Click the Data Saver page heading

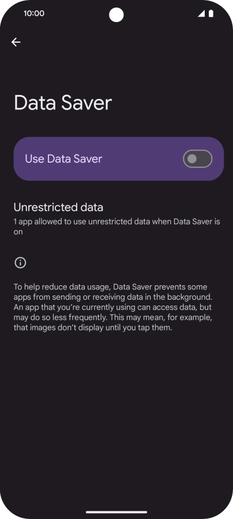[63, 102]
